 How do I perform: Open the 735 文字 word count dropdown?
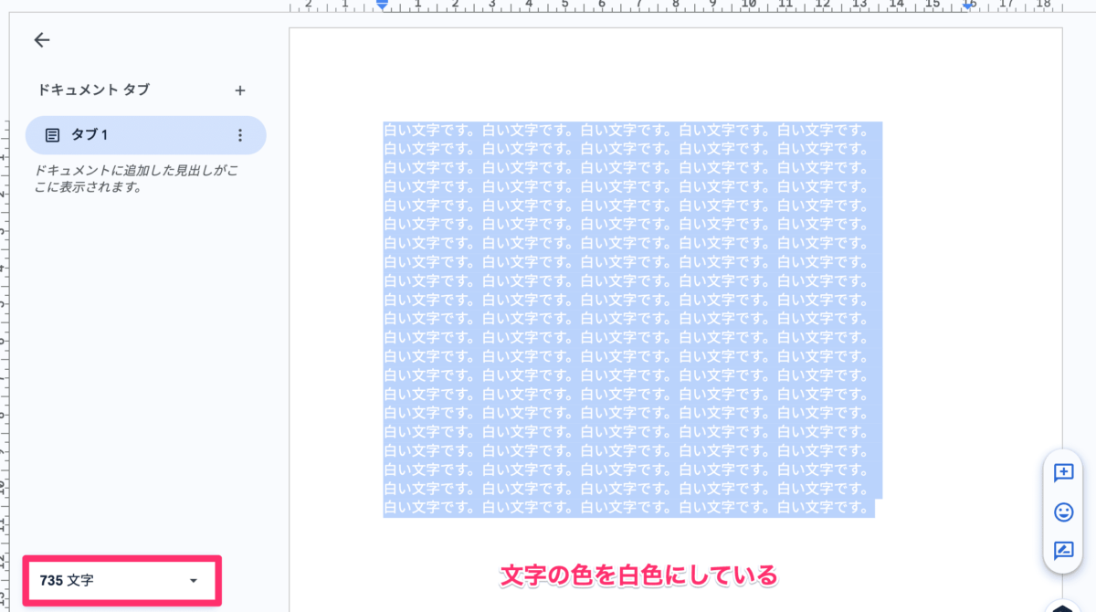click(x=121, y=580)
